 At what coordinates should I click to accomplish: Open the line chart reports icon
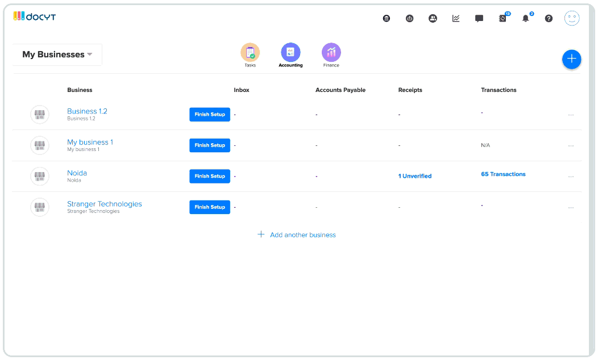[456, 18]
